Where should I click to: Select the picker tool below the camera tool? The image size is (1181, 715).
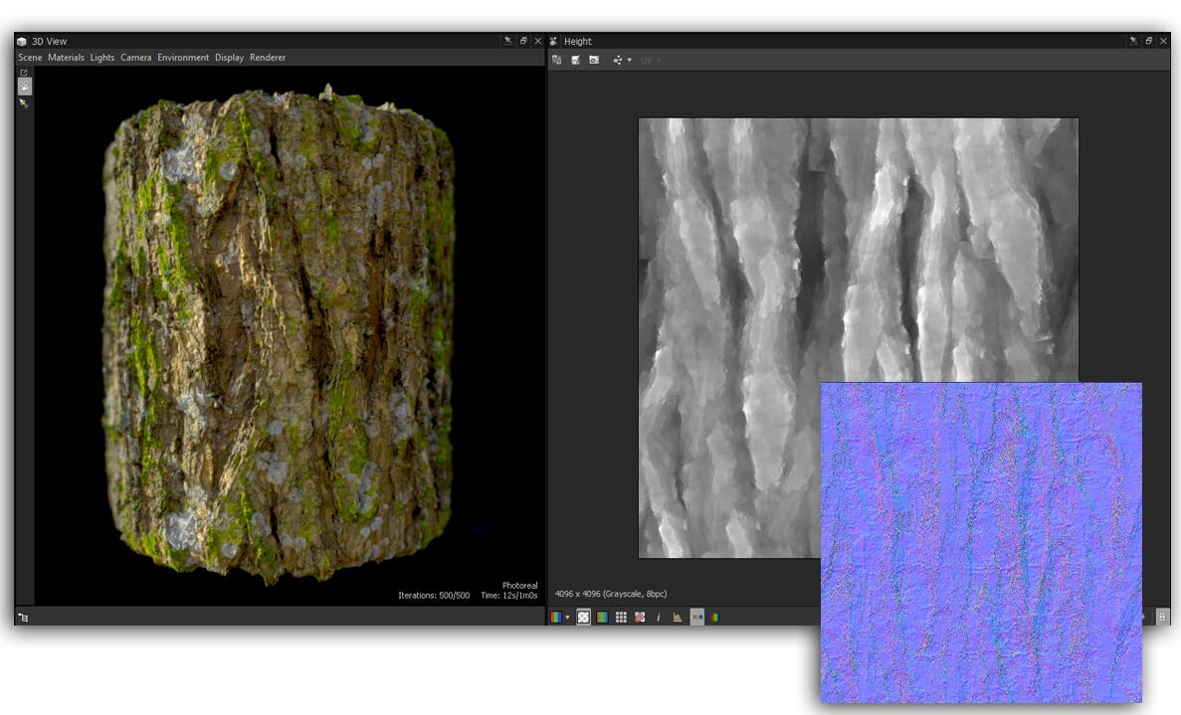(24, 103)
